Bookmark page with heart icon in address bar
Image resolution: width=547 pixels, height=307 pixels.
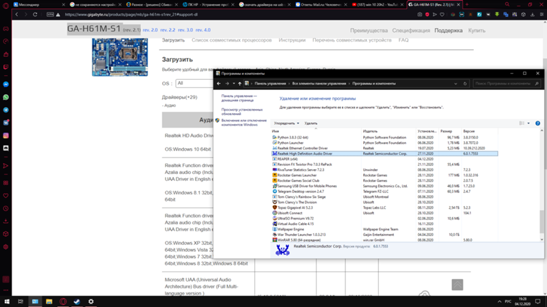click(x=442, y=14)
